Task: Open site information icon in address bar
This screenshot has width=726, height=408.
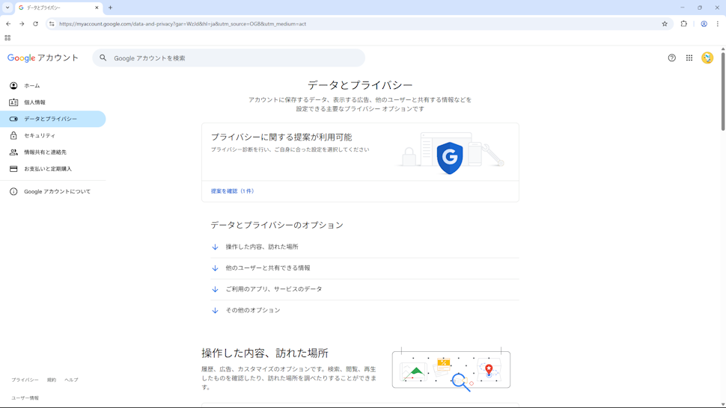Action: [x=52, y=24]
